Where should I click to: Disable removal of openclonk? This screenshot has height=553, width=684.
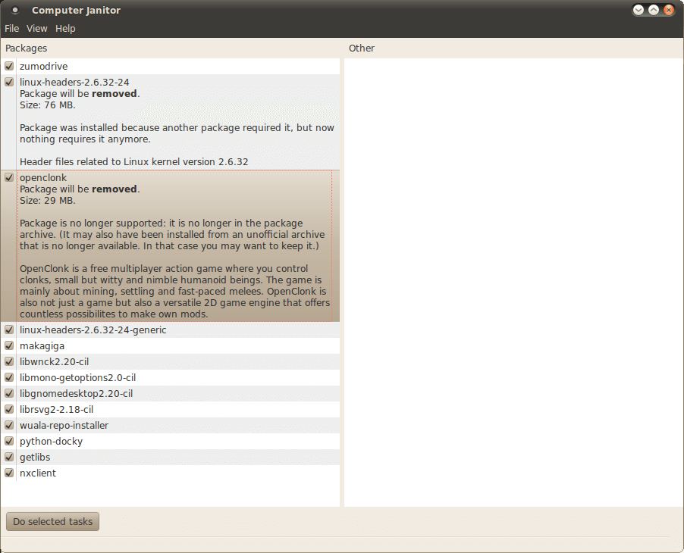point(8,177)
